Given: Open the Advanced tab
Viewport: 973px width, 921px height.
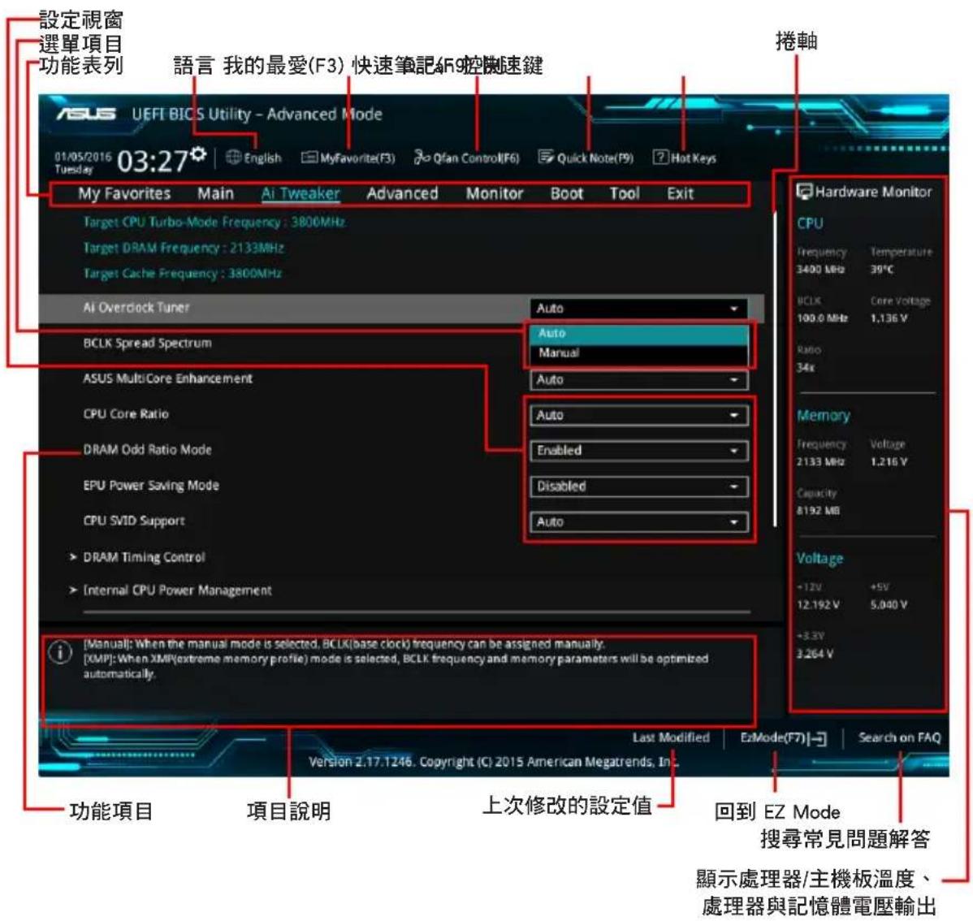Looking at the screenshot, I should [x=402, y=193].
